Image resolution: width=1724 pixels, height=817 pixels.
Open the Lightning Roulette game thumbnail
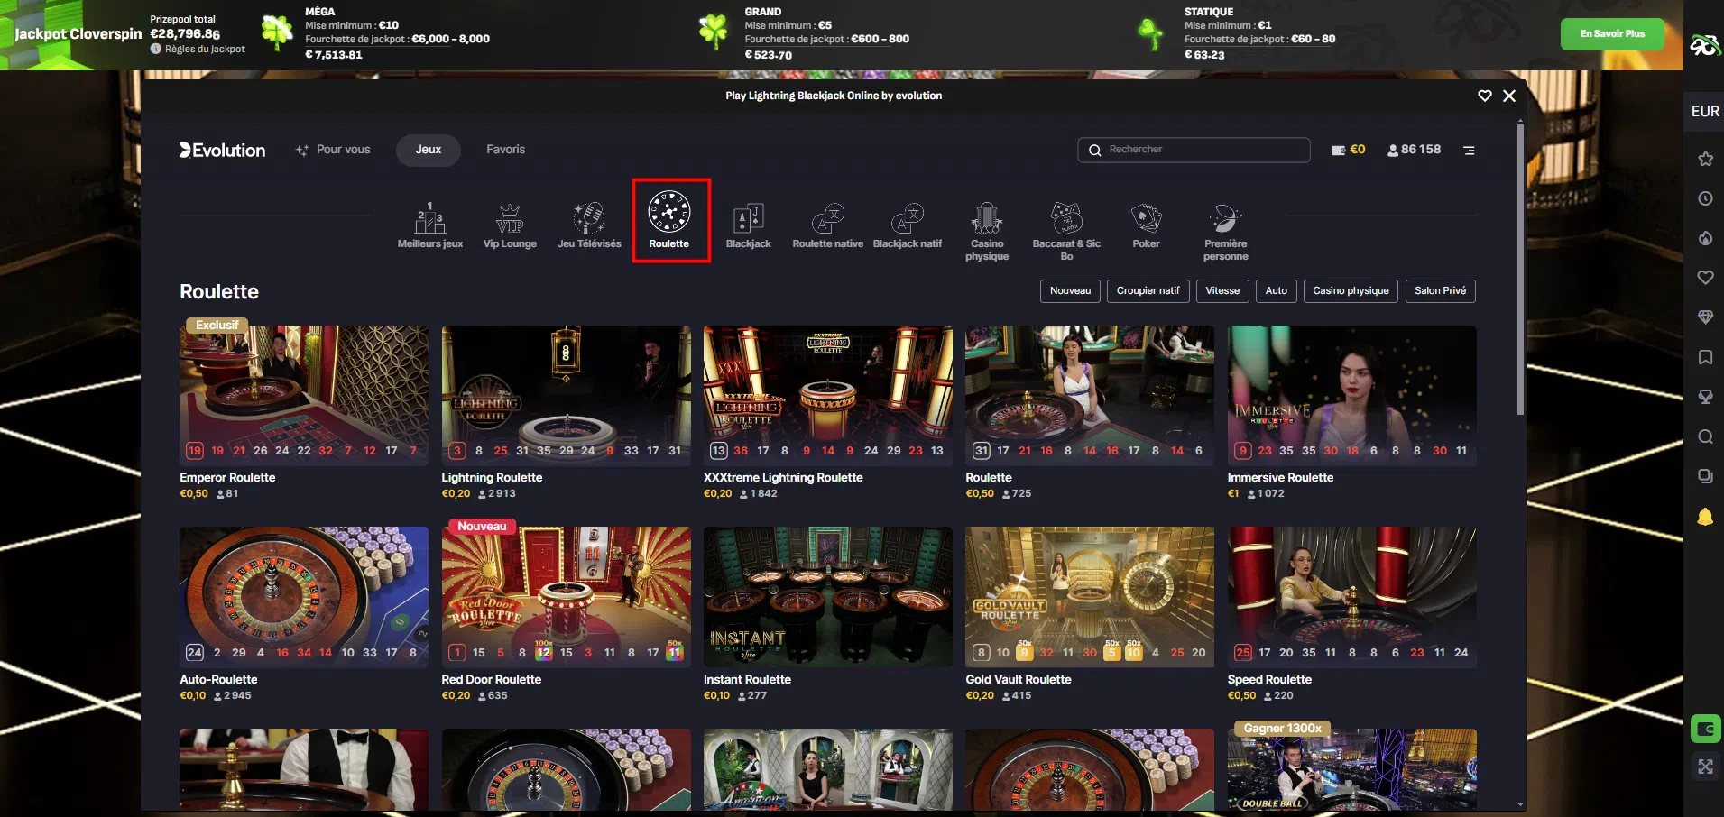pyautogui.click(x=566, y=395)
